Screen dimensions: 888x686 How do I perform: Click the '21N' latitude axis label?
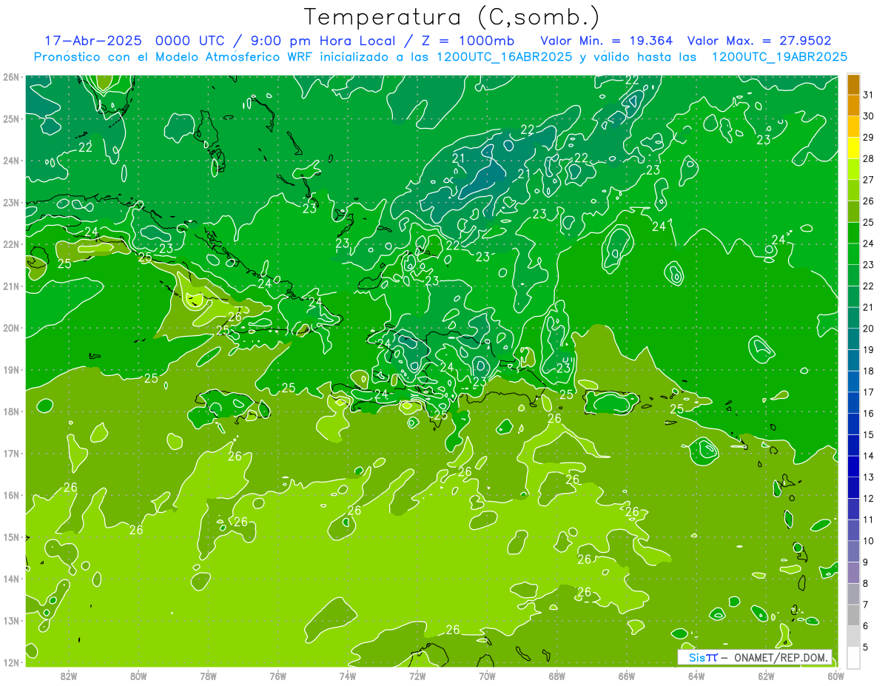click(x=12, y=286)
